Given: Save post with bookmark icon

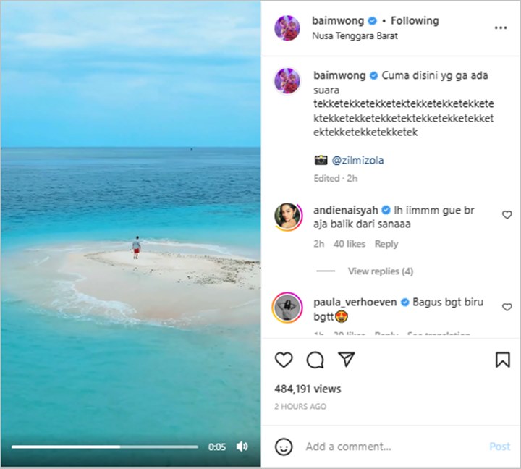Looking at the screenshot, I should click(502, 360).
